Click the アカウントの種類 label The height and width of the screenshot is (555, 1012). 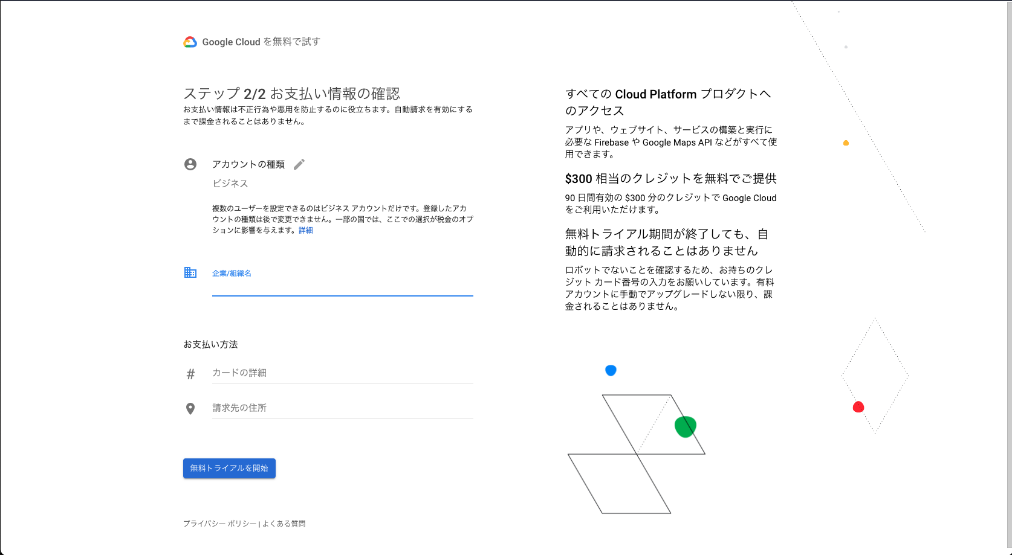coord(248,164)
